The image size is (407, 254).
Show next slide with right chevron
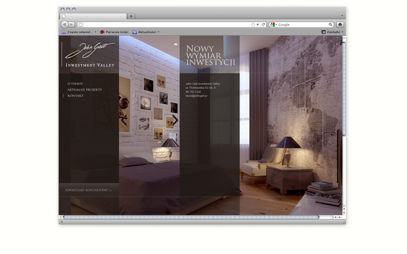coord(175,120)
